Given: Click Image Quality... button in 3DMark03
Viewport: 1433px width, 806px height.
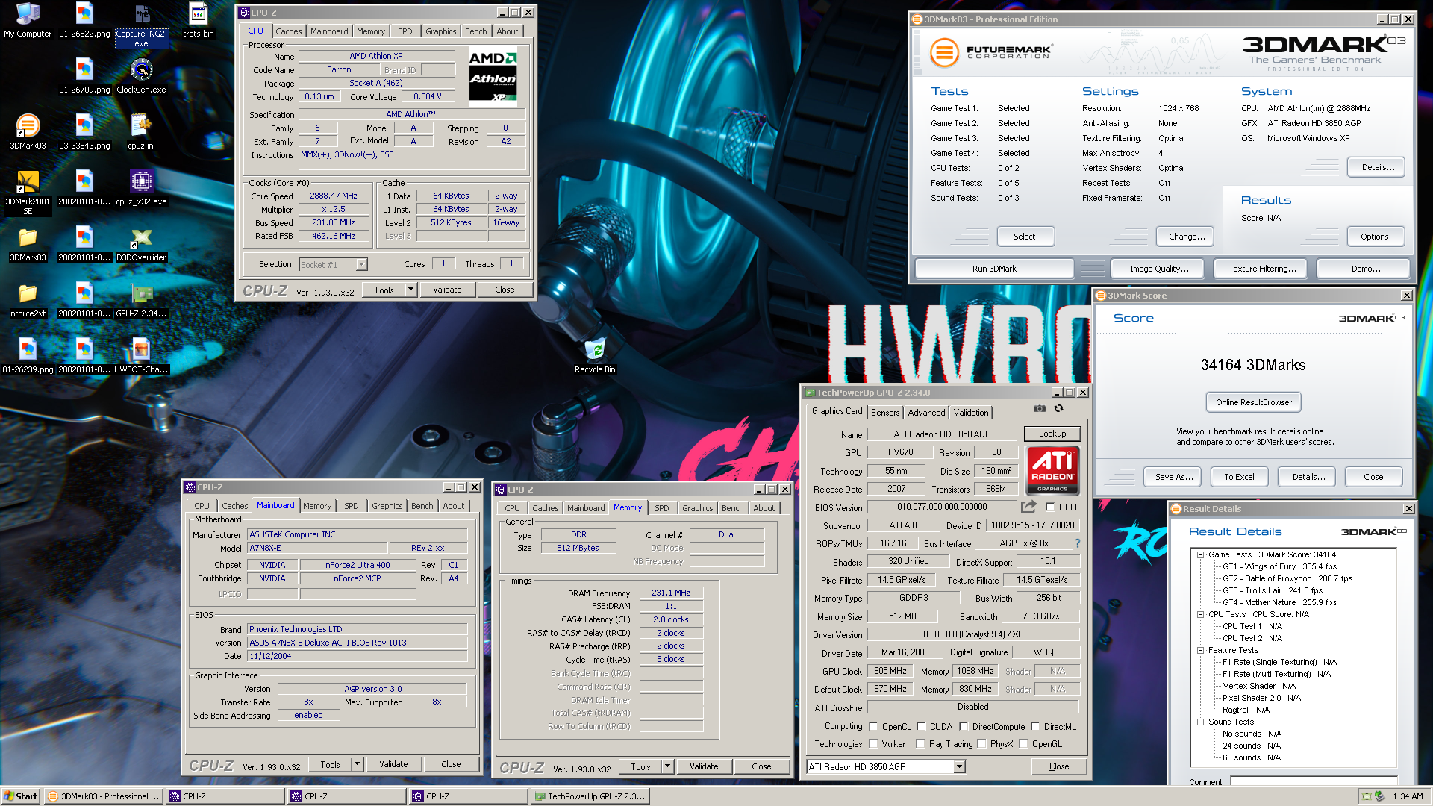Looking at the screenshot, I should 1158,269.
